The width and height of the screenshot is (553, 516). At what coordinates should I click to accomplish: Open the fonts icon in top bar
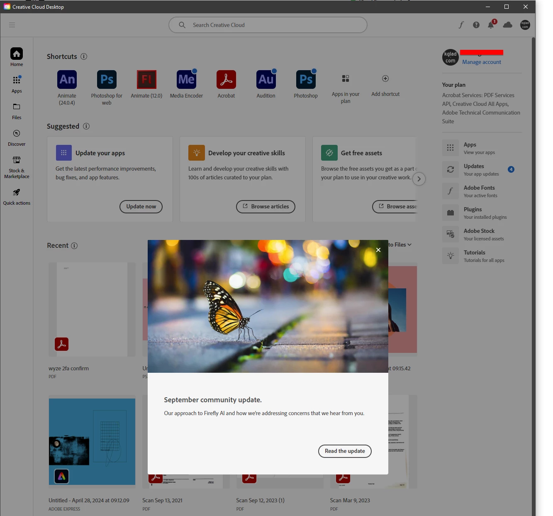click(461, 25)
